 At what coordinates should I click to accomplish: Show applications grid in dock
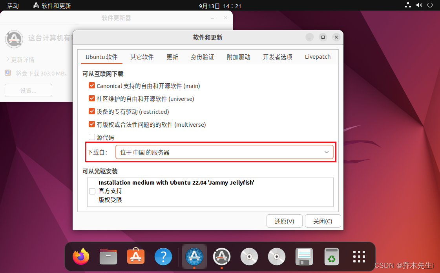click(x=359, y=257)
